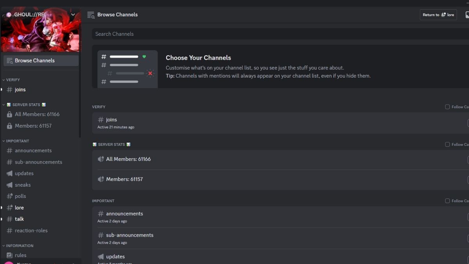Click into the Search Channels field

click(274, 34)
